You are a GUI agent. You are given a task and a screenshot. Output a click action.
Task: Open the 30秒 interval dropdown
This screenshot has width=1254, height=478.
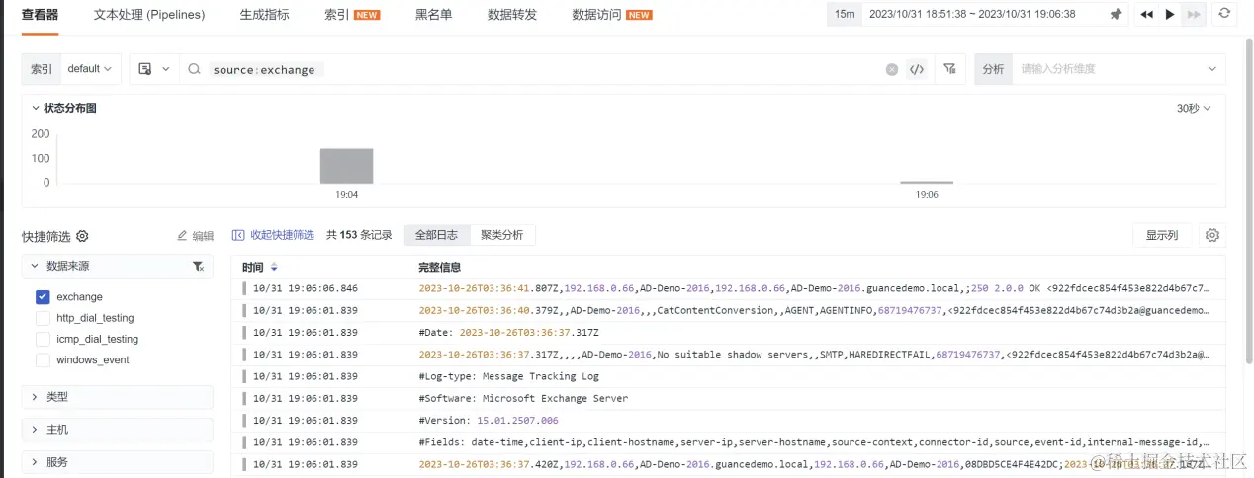(1194, 108)
